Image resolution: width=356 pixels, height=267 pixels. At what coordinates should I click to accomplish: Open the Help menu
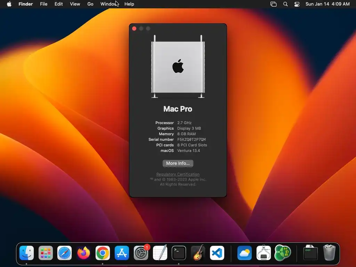(x=129, y=4)
